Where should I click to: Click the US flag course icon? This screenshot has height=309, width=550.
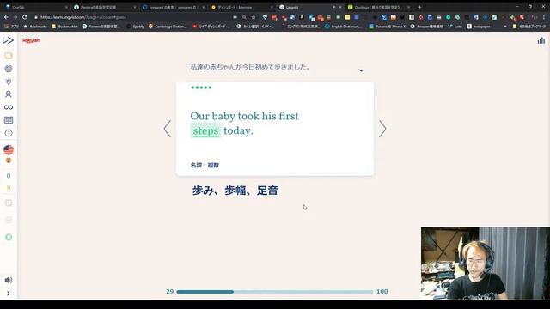click(9, 150)
